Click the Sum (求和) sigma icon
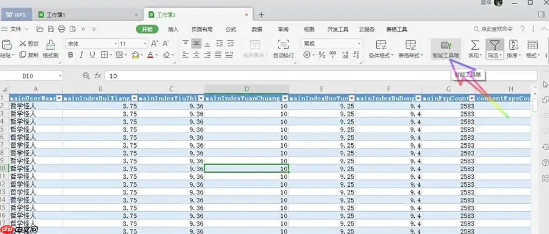Image resolution: width=549 pixels, height=234 pixels. [x=475, y=45]
